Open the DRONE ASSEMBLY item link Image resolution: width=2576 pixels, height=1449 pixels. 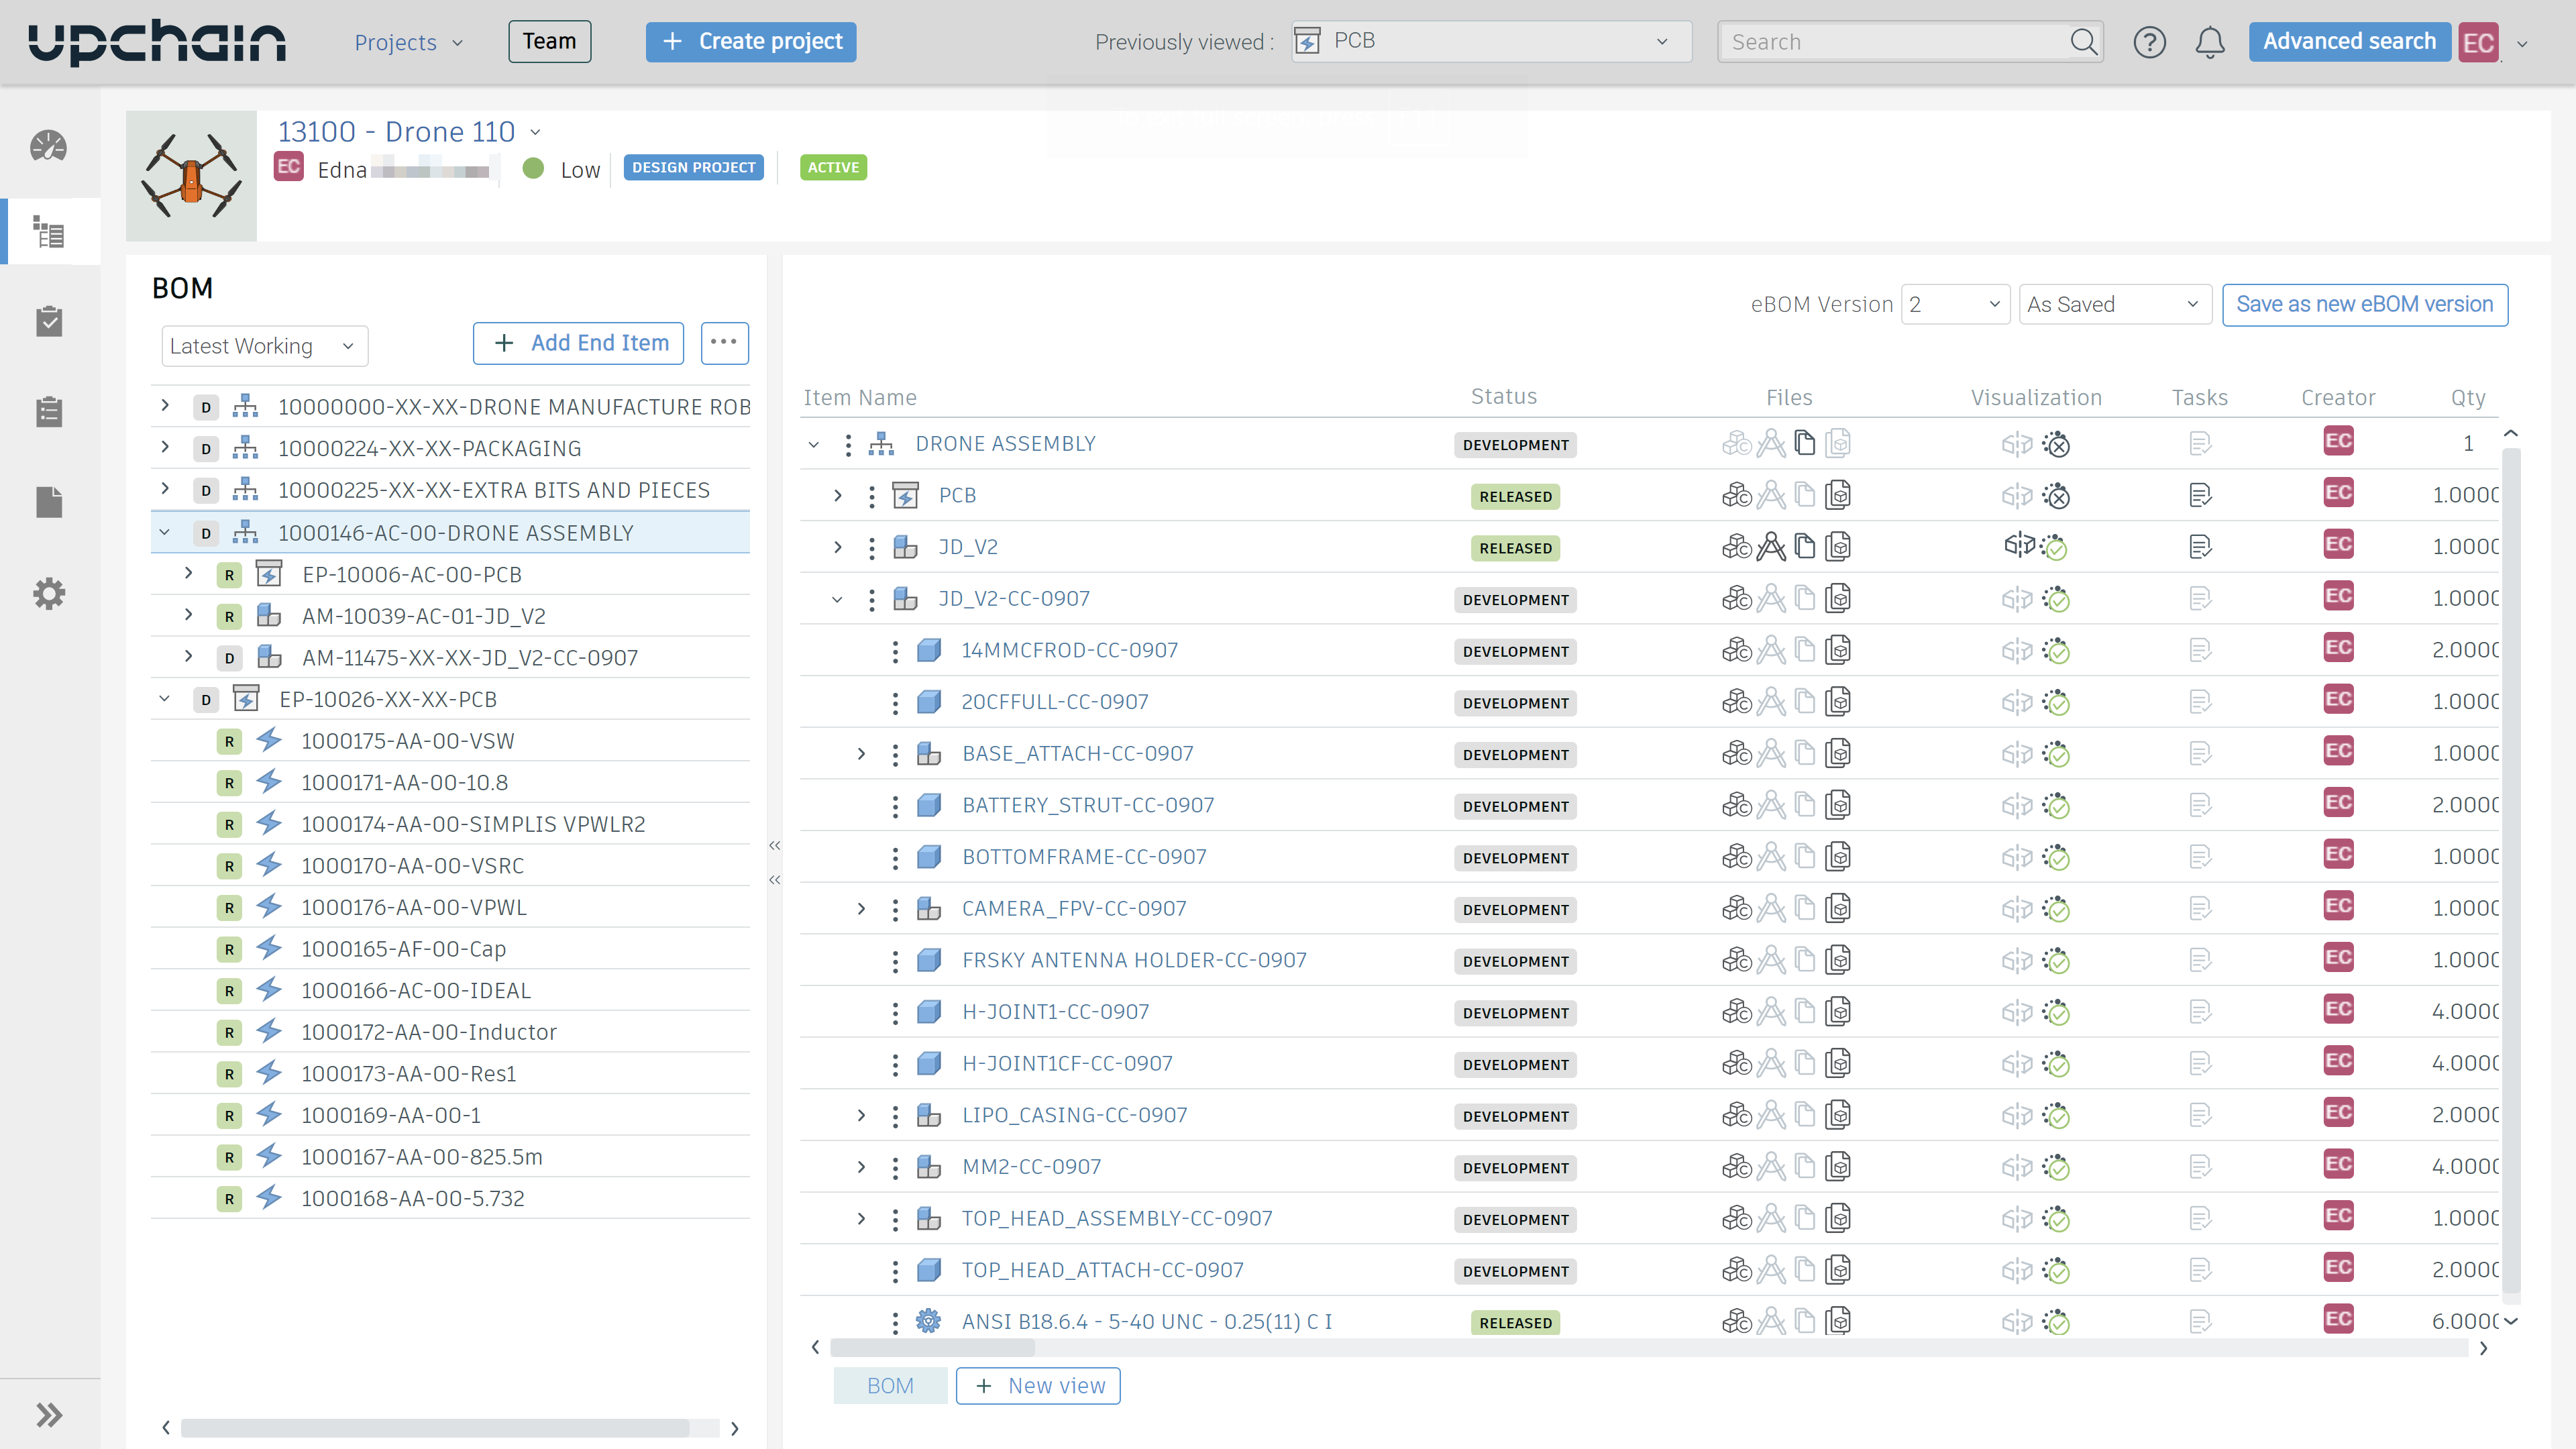point(1005,444)
